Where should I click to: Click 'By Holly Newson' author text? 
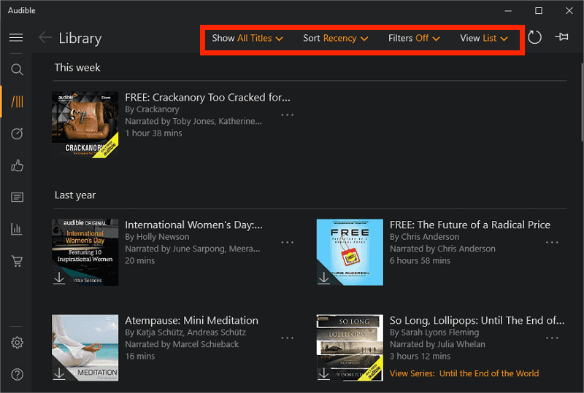pyautogui.click(x=157, y=237)
